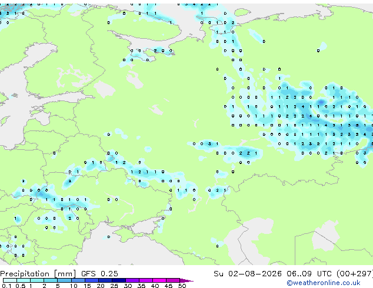373x288 pixels.
Task: Click the 5–10 mm legend swatch
Action: click(64, 280)
